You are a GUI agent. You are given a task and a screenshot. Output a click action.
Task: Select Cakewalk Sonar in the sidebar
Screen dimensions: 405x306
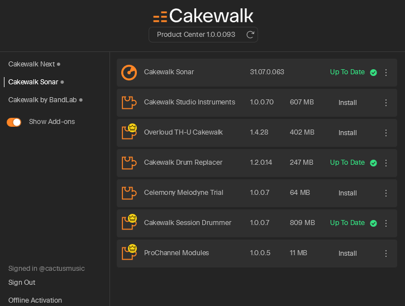[x=33, y=82]
